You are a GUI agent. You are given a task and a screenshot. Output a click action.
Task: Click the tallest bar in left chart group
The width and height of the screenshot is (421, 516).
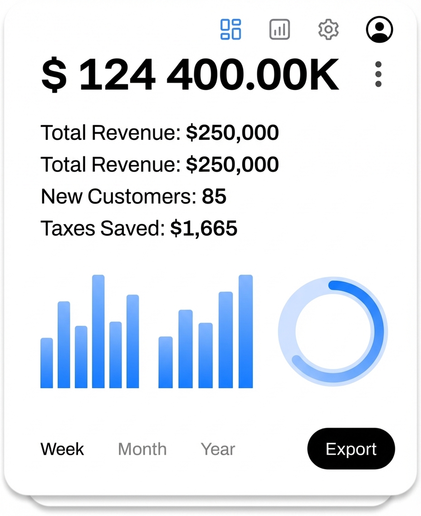point(98,332)
